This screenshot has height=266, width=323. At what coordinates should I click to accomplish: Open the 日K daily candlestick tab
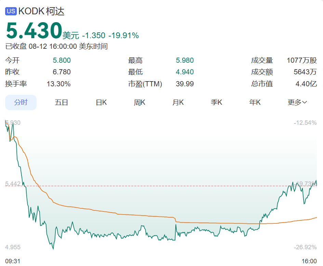coord(101,102)
